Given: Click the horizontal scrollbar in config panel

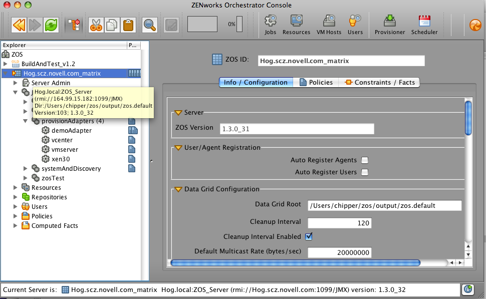Looking at the screenshot, I should 296,262.
